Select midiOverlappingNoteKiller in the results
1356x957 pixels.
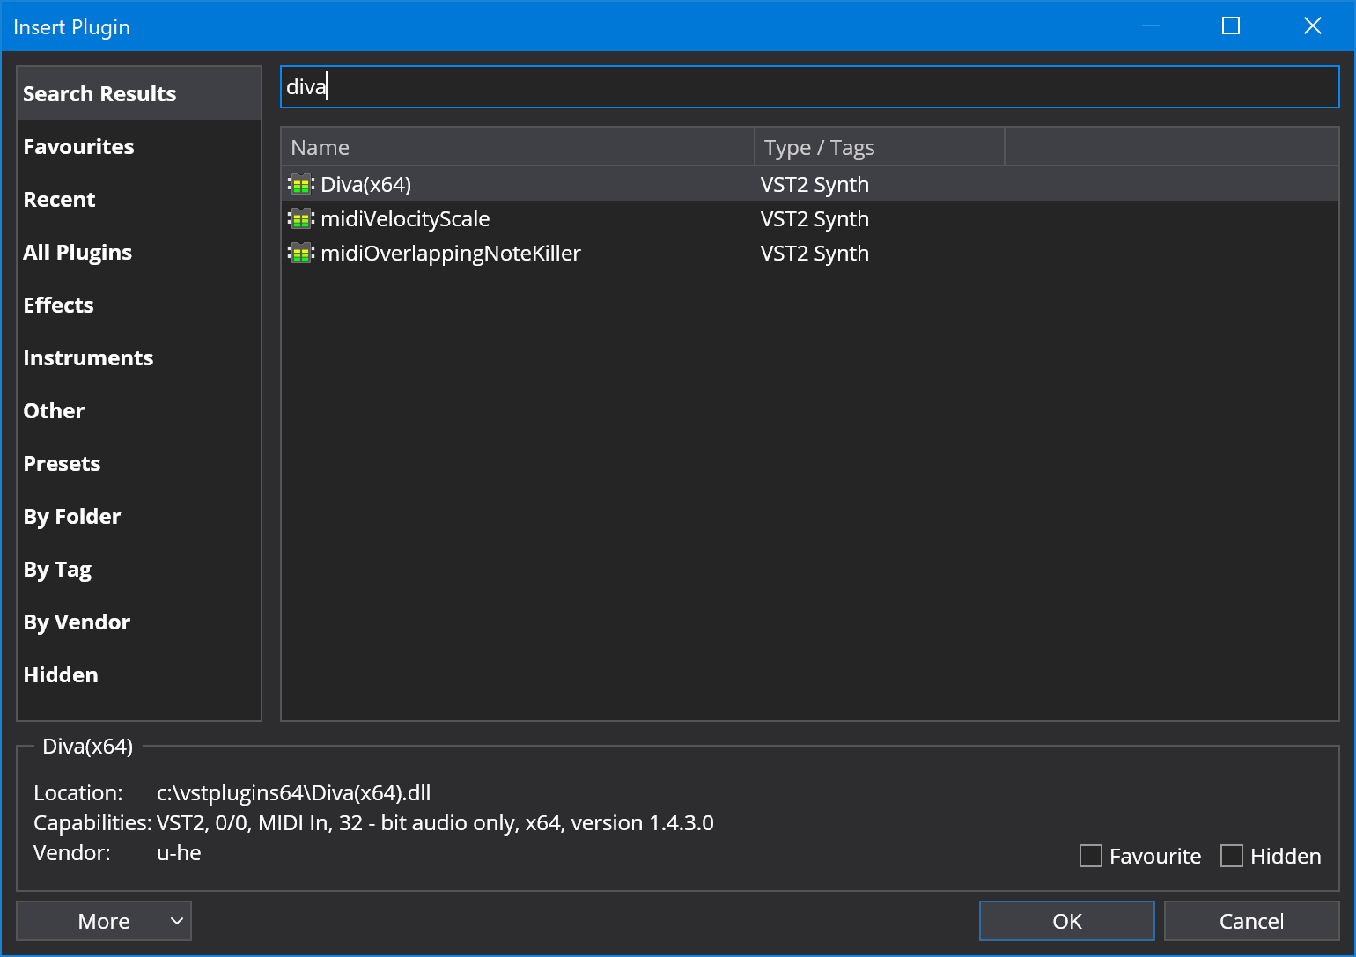[x=451, y=254]
